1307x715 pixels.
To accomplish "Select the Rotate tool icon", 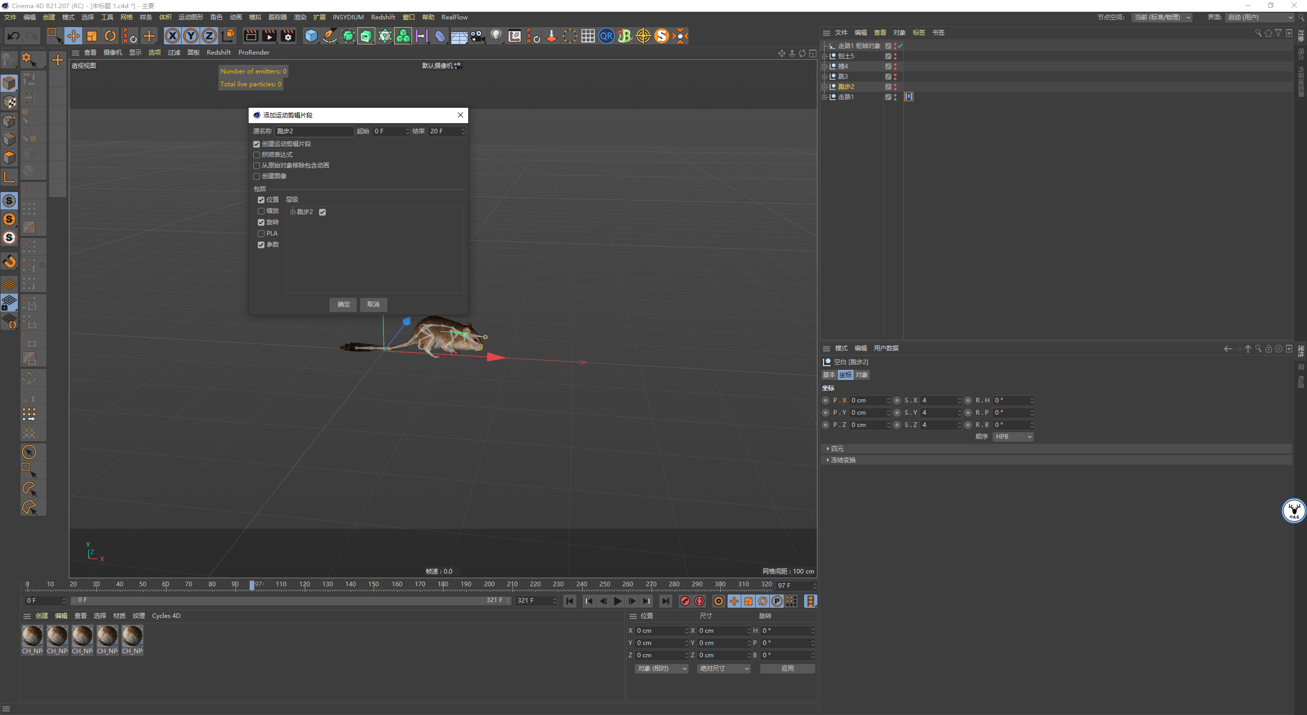I will tap(110, 36).
